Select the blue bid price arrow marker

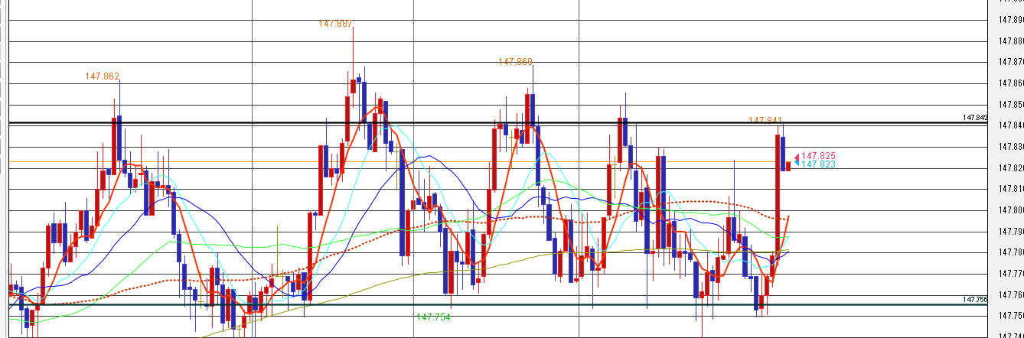pyautogui.click(x=797, y=163)
